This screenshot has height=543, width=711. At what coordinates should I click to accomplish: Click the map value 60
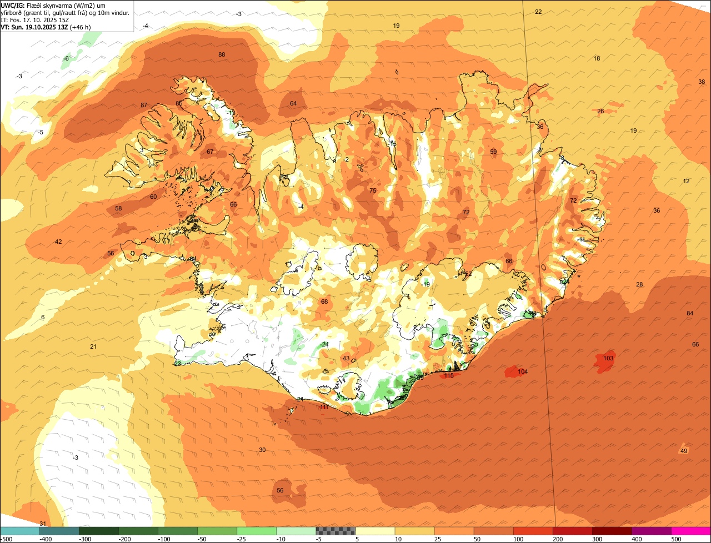[x=153, y=197]
